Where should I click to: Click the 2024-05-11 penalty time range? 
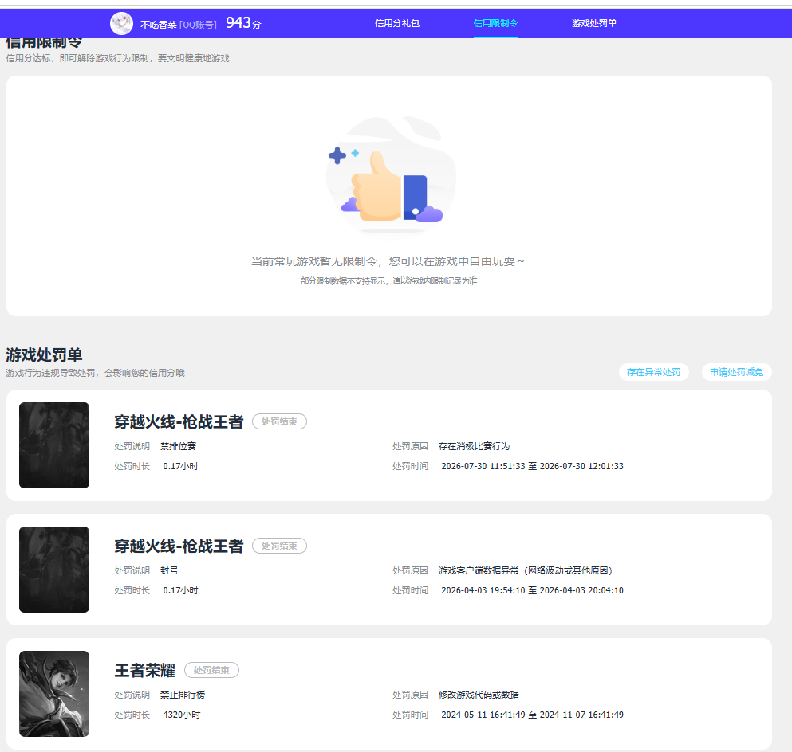coord(532,715)
